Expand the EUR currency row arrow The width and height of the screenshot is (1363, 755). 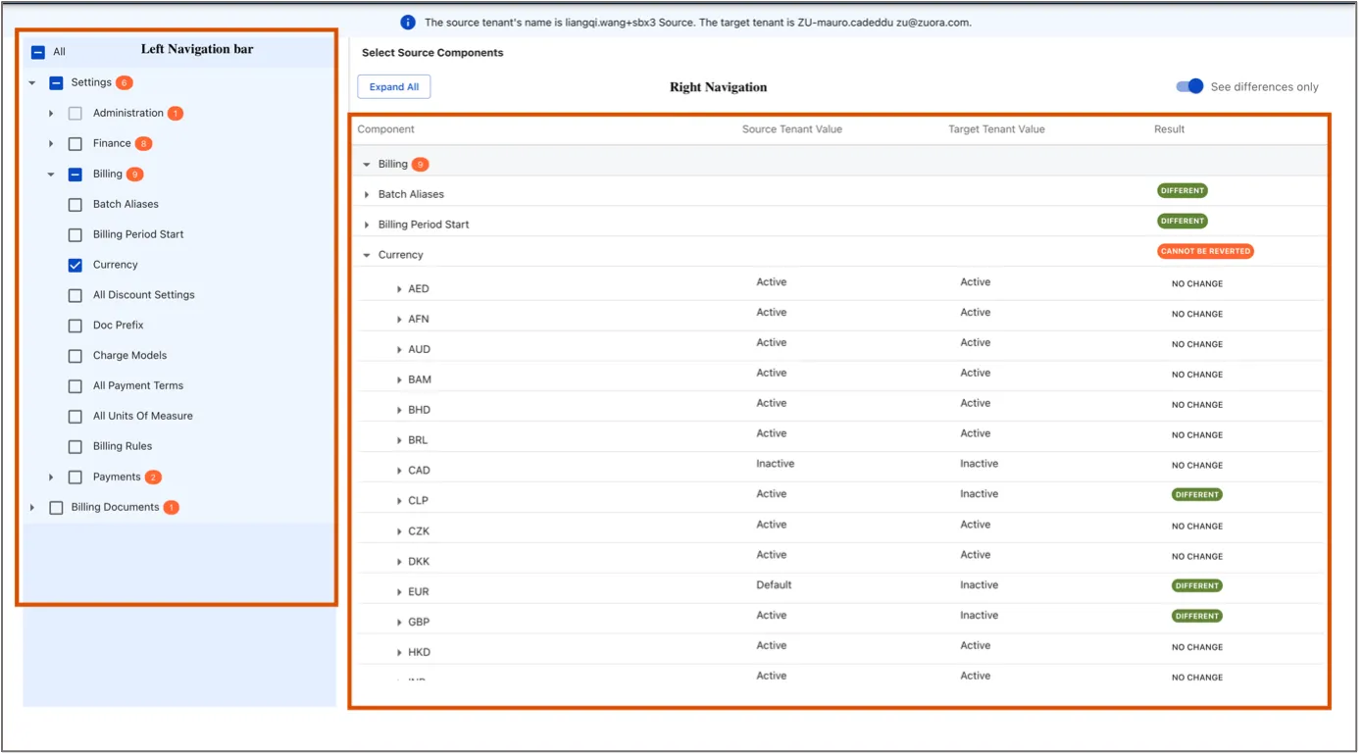(399, 592)
